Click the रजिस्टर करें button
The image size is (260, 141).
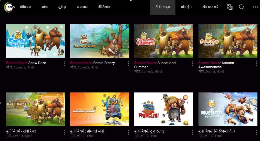tap(210, 7)
